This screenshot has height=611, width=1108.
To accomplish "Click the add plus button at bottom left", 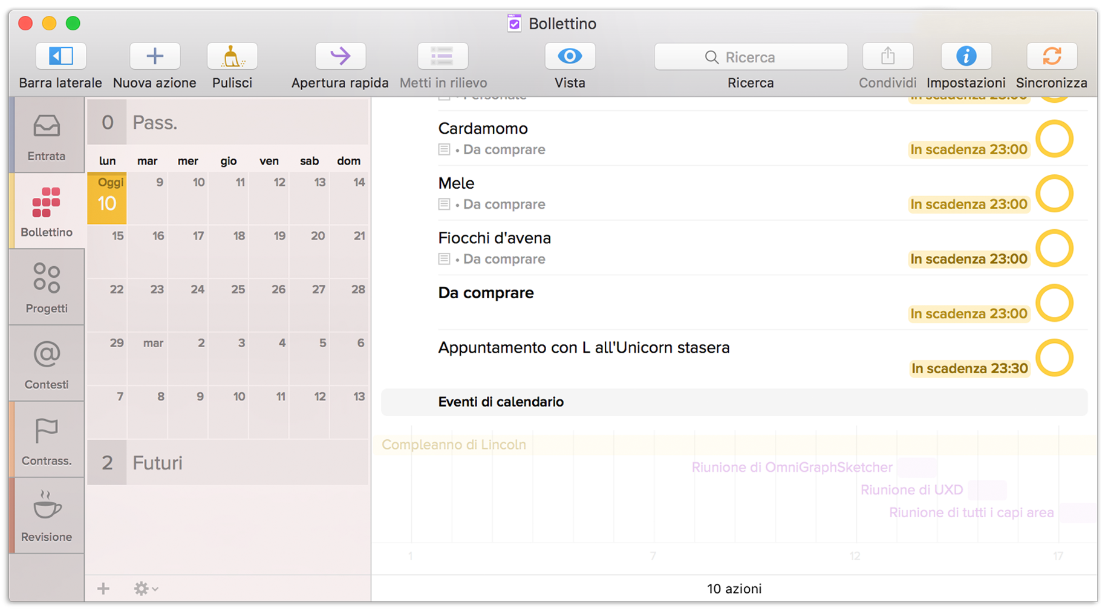I will [x=103, y=589].
